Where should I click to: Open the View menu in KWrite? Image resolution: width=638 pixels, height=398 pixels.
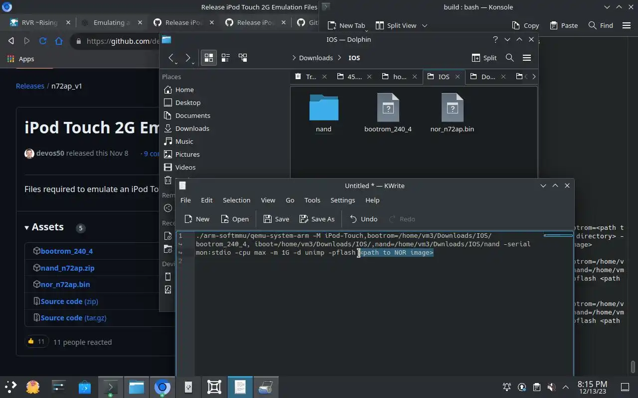(x=268, y=200)
